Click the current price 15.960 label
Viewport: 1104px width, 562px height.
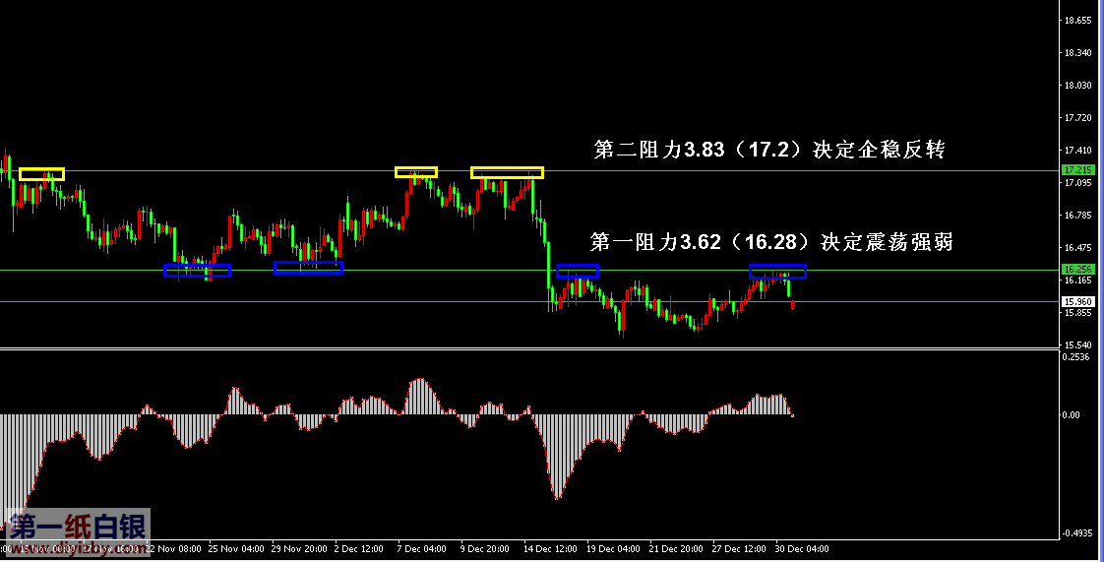1077,302
